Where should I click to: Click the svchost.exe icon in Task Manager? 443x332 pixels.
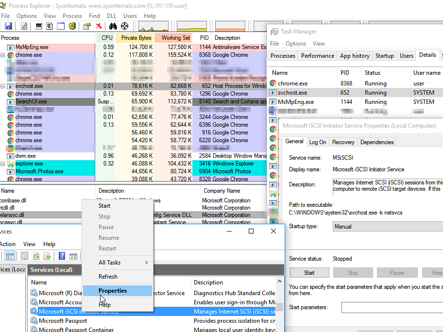pos(273,93)
